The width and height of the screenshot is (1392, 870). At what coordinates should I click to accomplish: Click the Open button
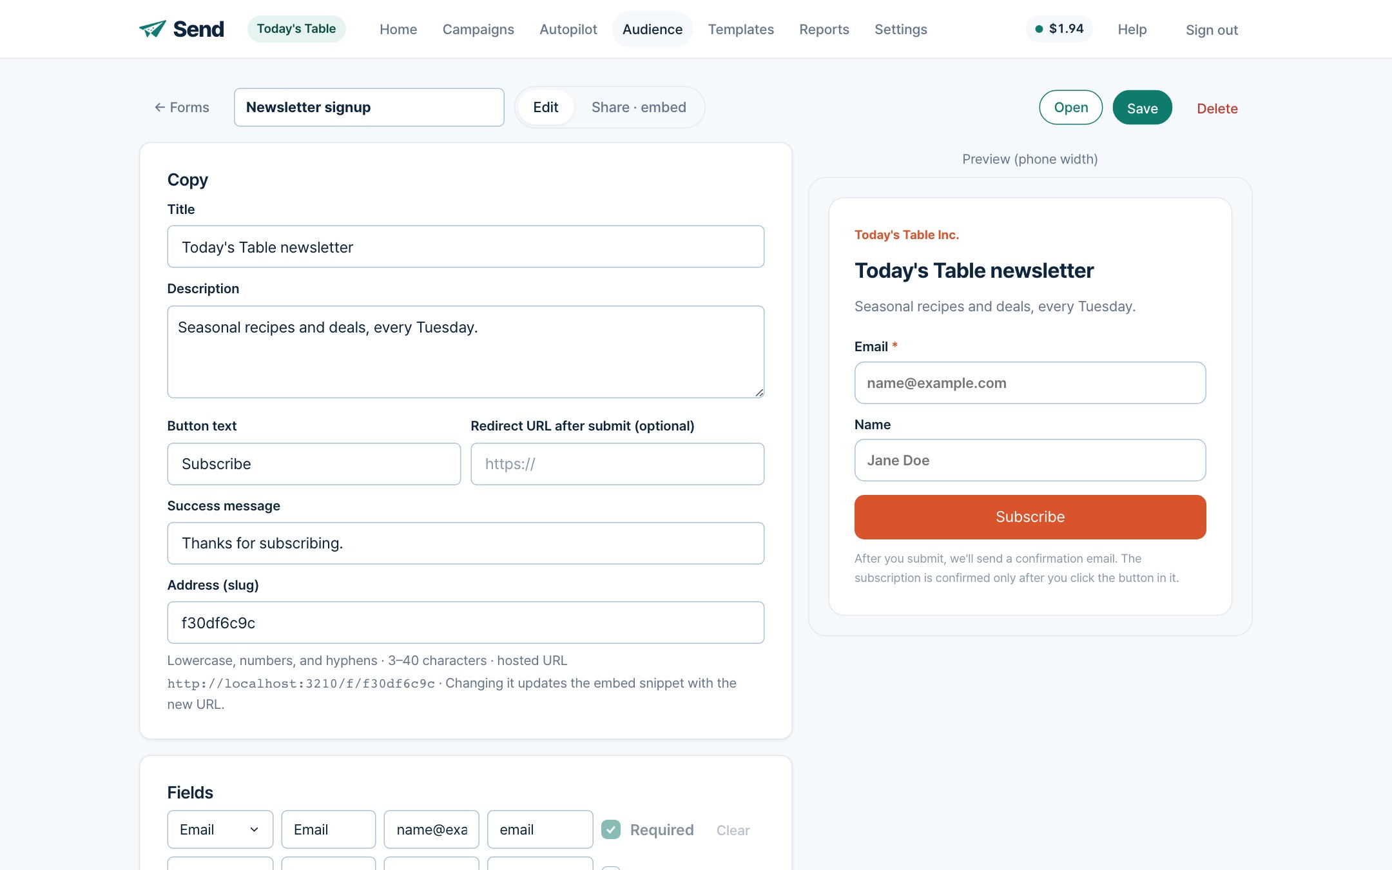(1071, 108)
